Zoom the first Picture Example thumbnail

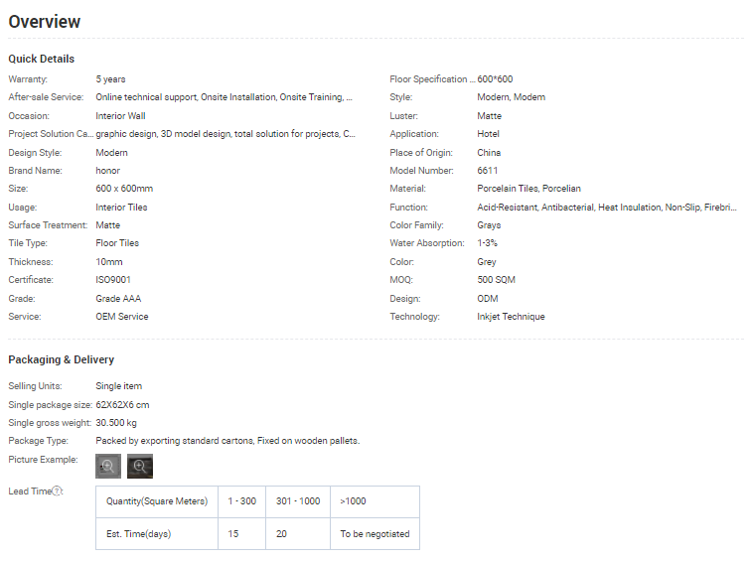108,466
